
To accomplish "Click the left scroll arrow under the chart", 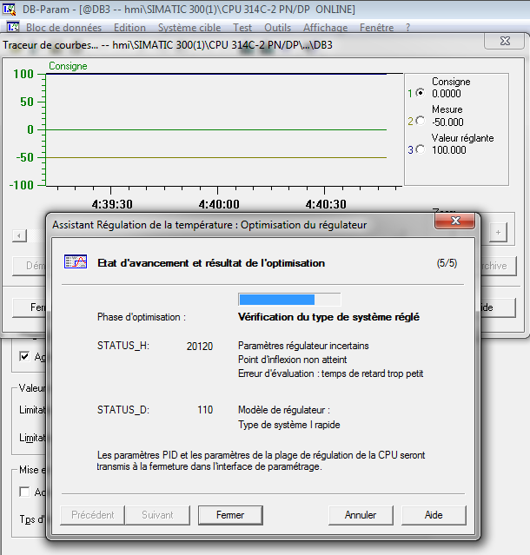I will click(16, 235).
